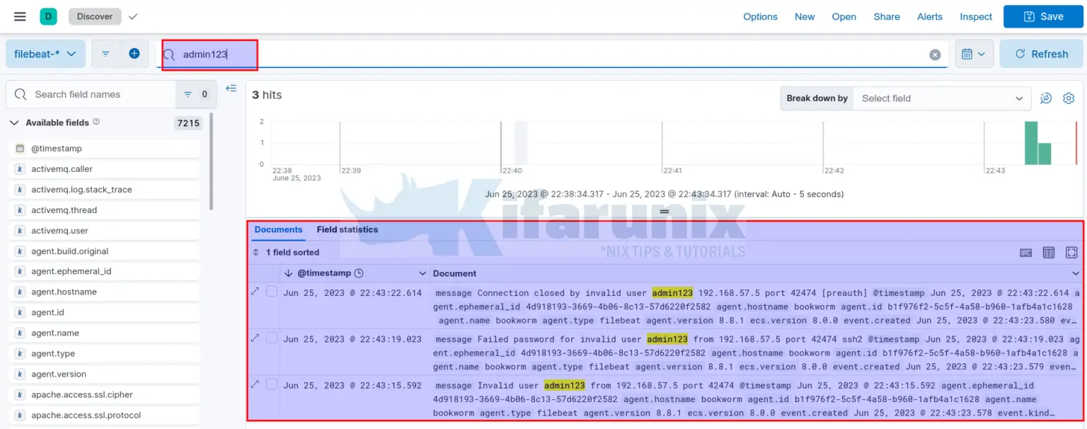Image resolution: width=1087 pixels, height=429 pixels.
Task: Clear the admin123 search query
Action: [x=935, y=55]
